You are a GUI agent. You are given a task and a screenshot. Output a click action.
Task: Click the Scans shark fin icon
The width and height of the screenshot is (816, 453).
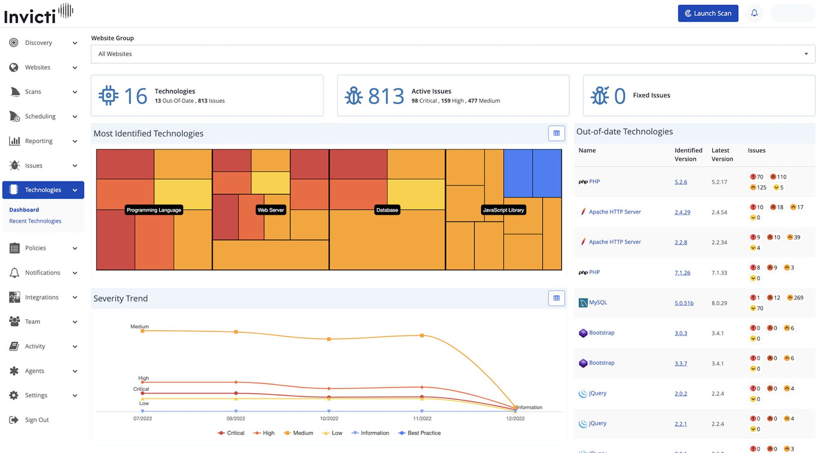15,92
